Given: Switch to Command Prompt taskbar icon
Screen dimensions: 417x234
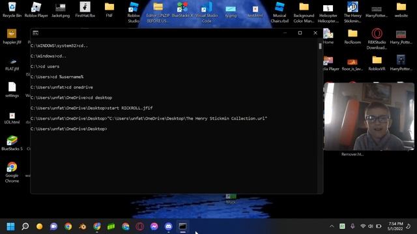Looking at the screenshot, I should click(182, 226).
